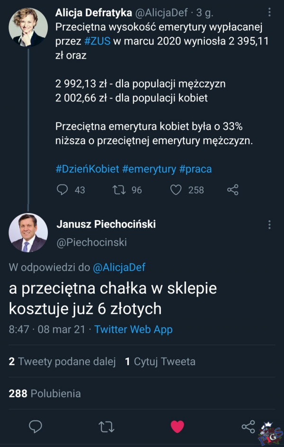
Task: Open Alicja Defratyka's profile picture
Action: pos(28,27)
